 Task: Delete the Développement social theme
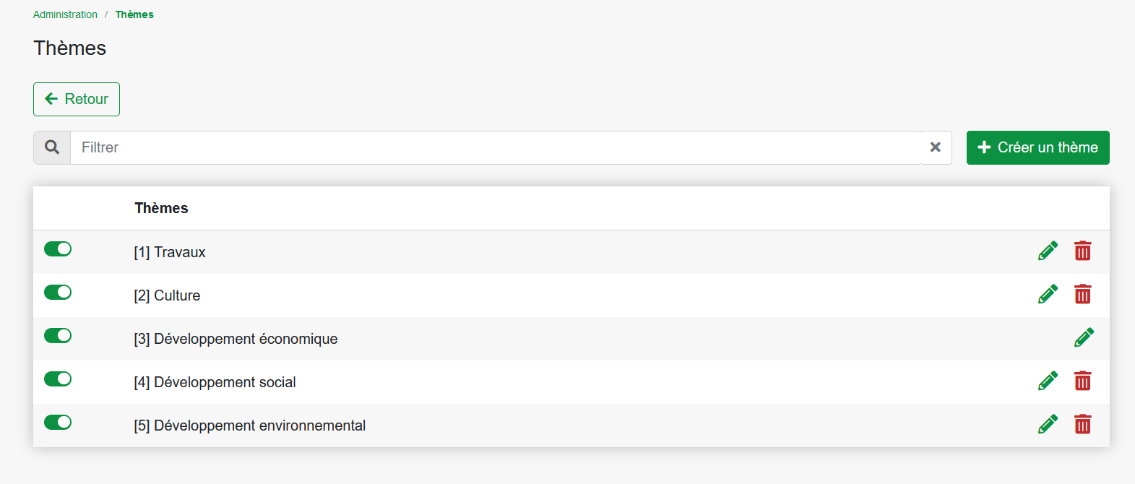(x=1082, y=381)
